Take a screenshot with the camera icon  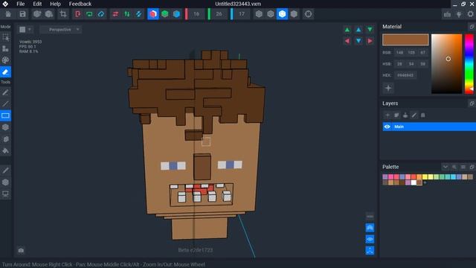(x=21, y=250)
